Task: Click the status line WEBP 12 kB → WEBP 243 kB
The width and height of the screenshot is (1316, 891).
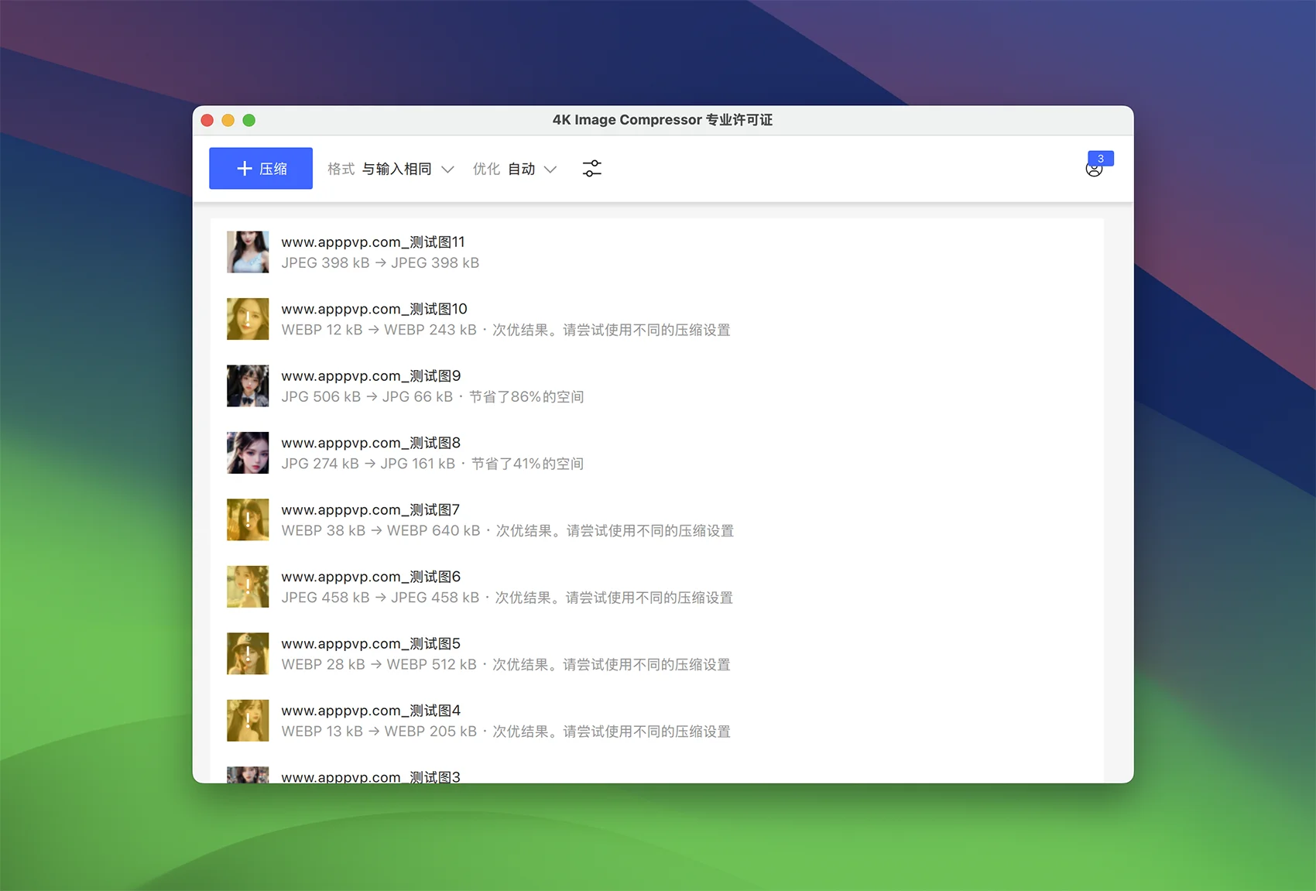Action: 506,330
